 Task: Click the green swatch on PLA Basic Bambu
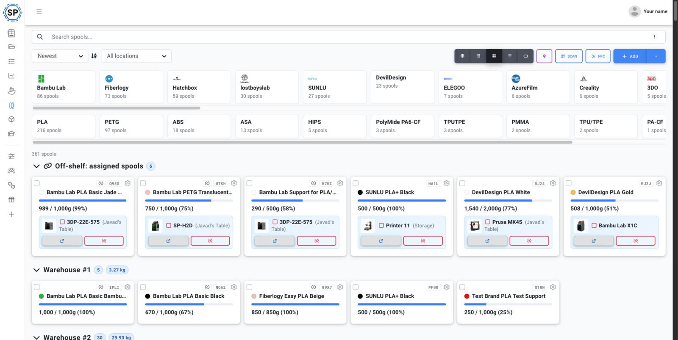41,296
